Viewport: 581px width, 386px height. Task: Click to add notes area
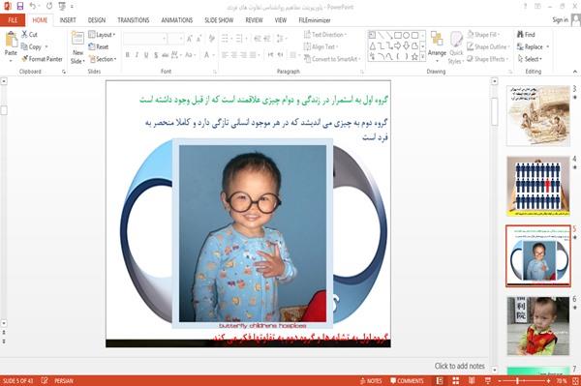[459, 366]
